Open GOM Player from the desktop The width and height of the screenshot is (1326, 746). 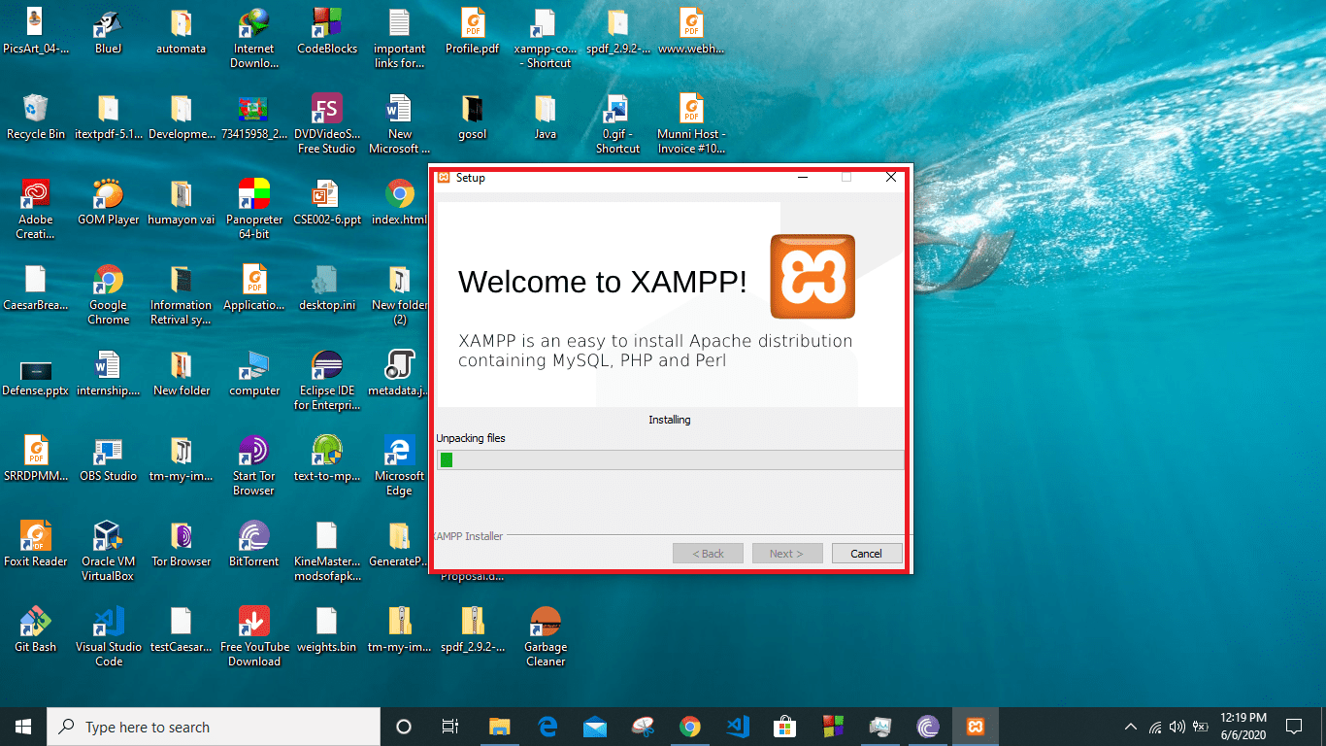coord(108,194)
